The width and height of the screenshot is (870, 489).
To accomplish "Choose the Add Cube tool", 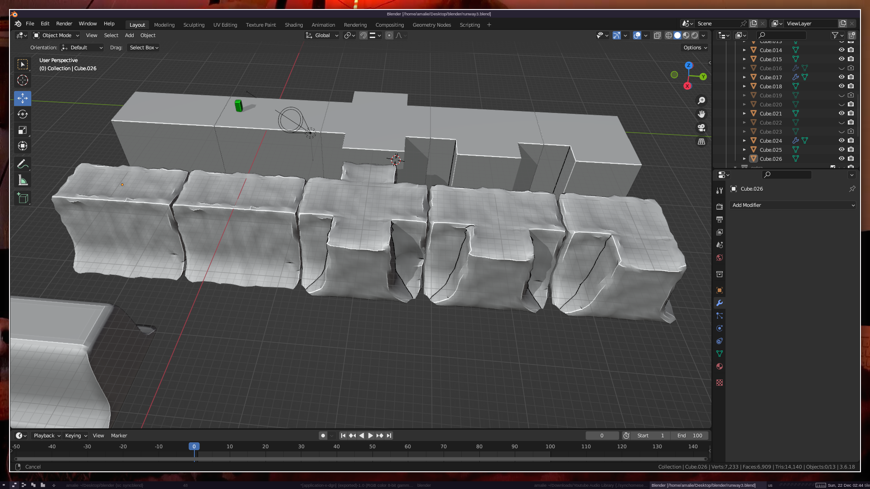I will [x=23, y=198].
